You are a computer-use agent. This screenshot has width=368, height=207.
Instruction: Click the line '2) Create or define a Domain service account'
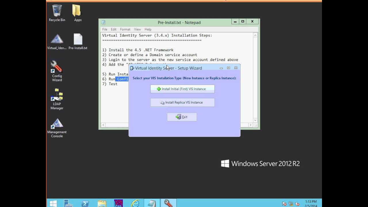(x=149, y=55)
